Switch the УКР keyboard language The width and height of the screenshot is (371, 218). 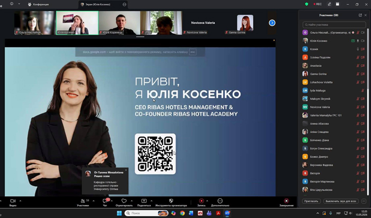coord(339,213)
